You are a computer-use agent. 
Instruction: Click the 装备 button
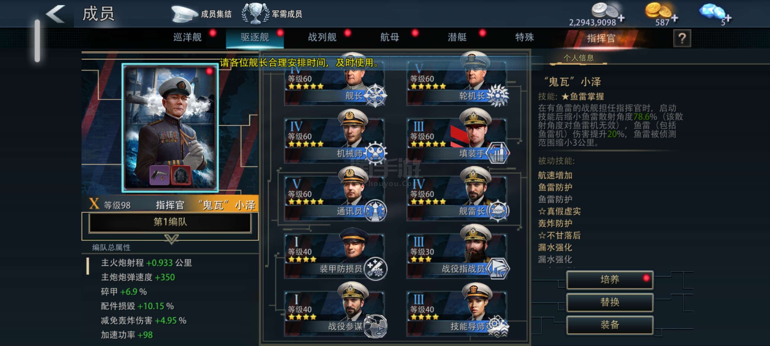pos(609,325)
